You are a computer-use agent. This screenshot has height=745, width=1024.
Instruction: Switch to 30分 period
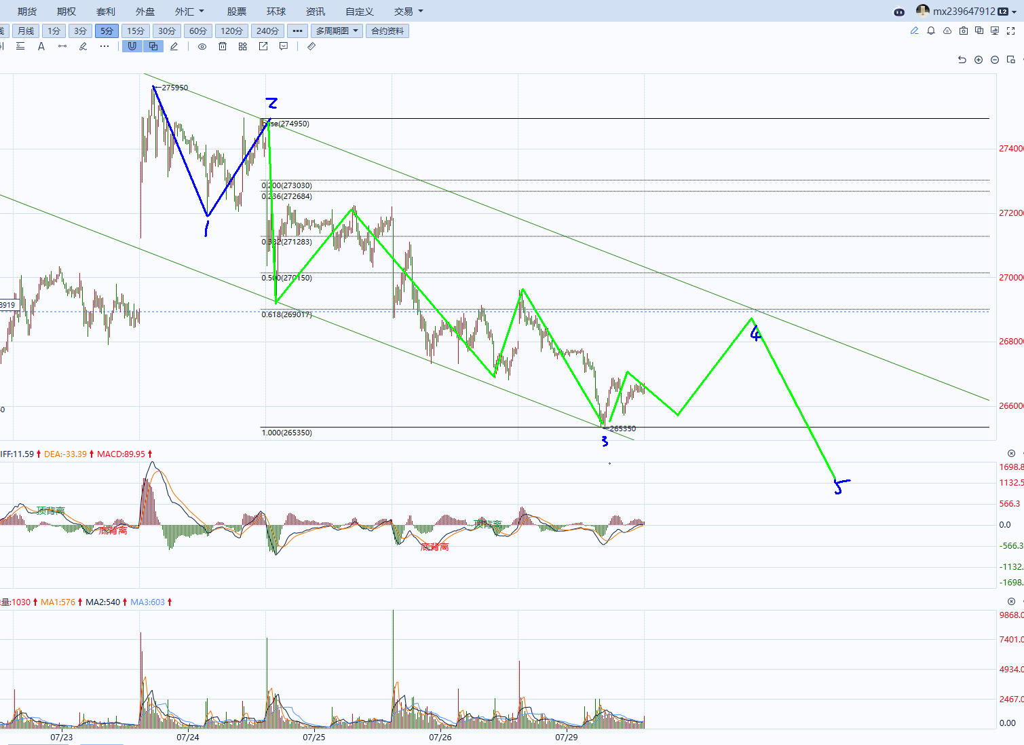tap(167, 31)
